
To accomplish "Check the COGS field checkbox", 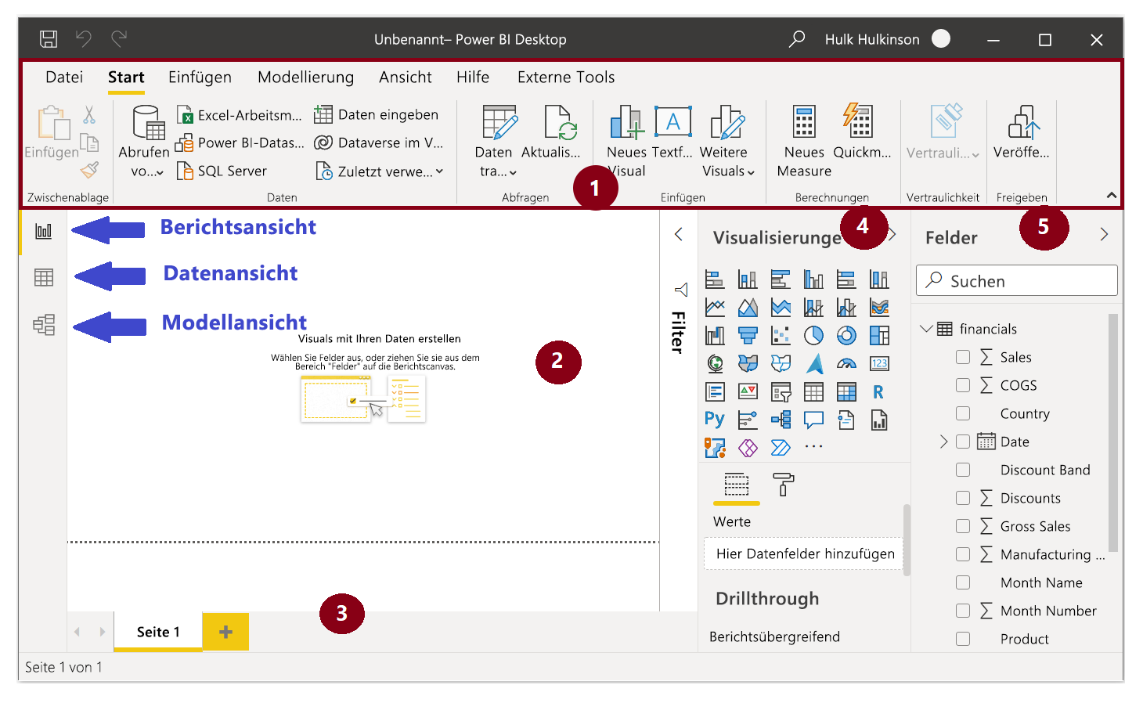I will (963, 385).
